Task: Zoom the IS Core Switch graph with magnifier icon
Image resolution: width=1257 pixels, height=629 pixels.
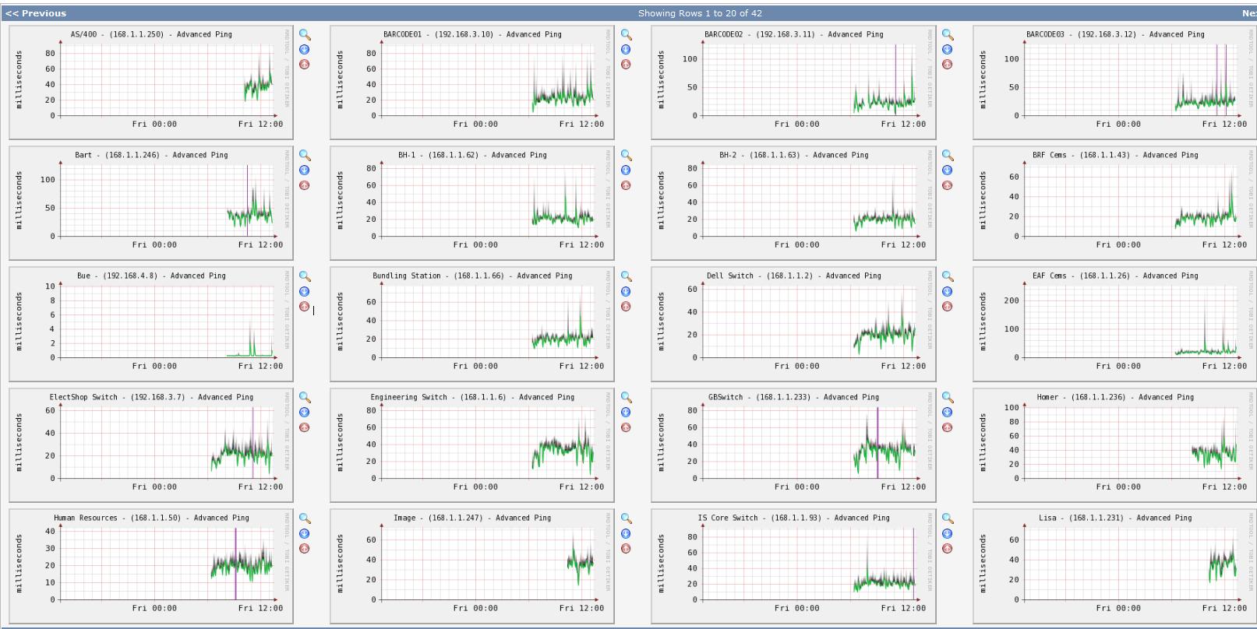Action: (948, 519)
